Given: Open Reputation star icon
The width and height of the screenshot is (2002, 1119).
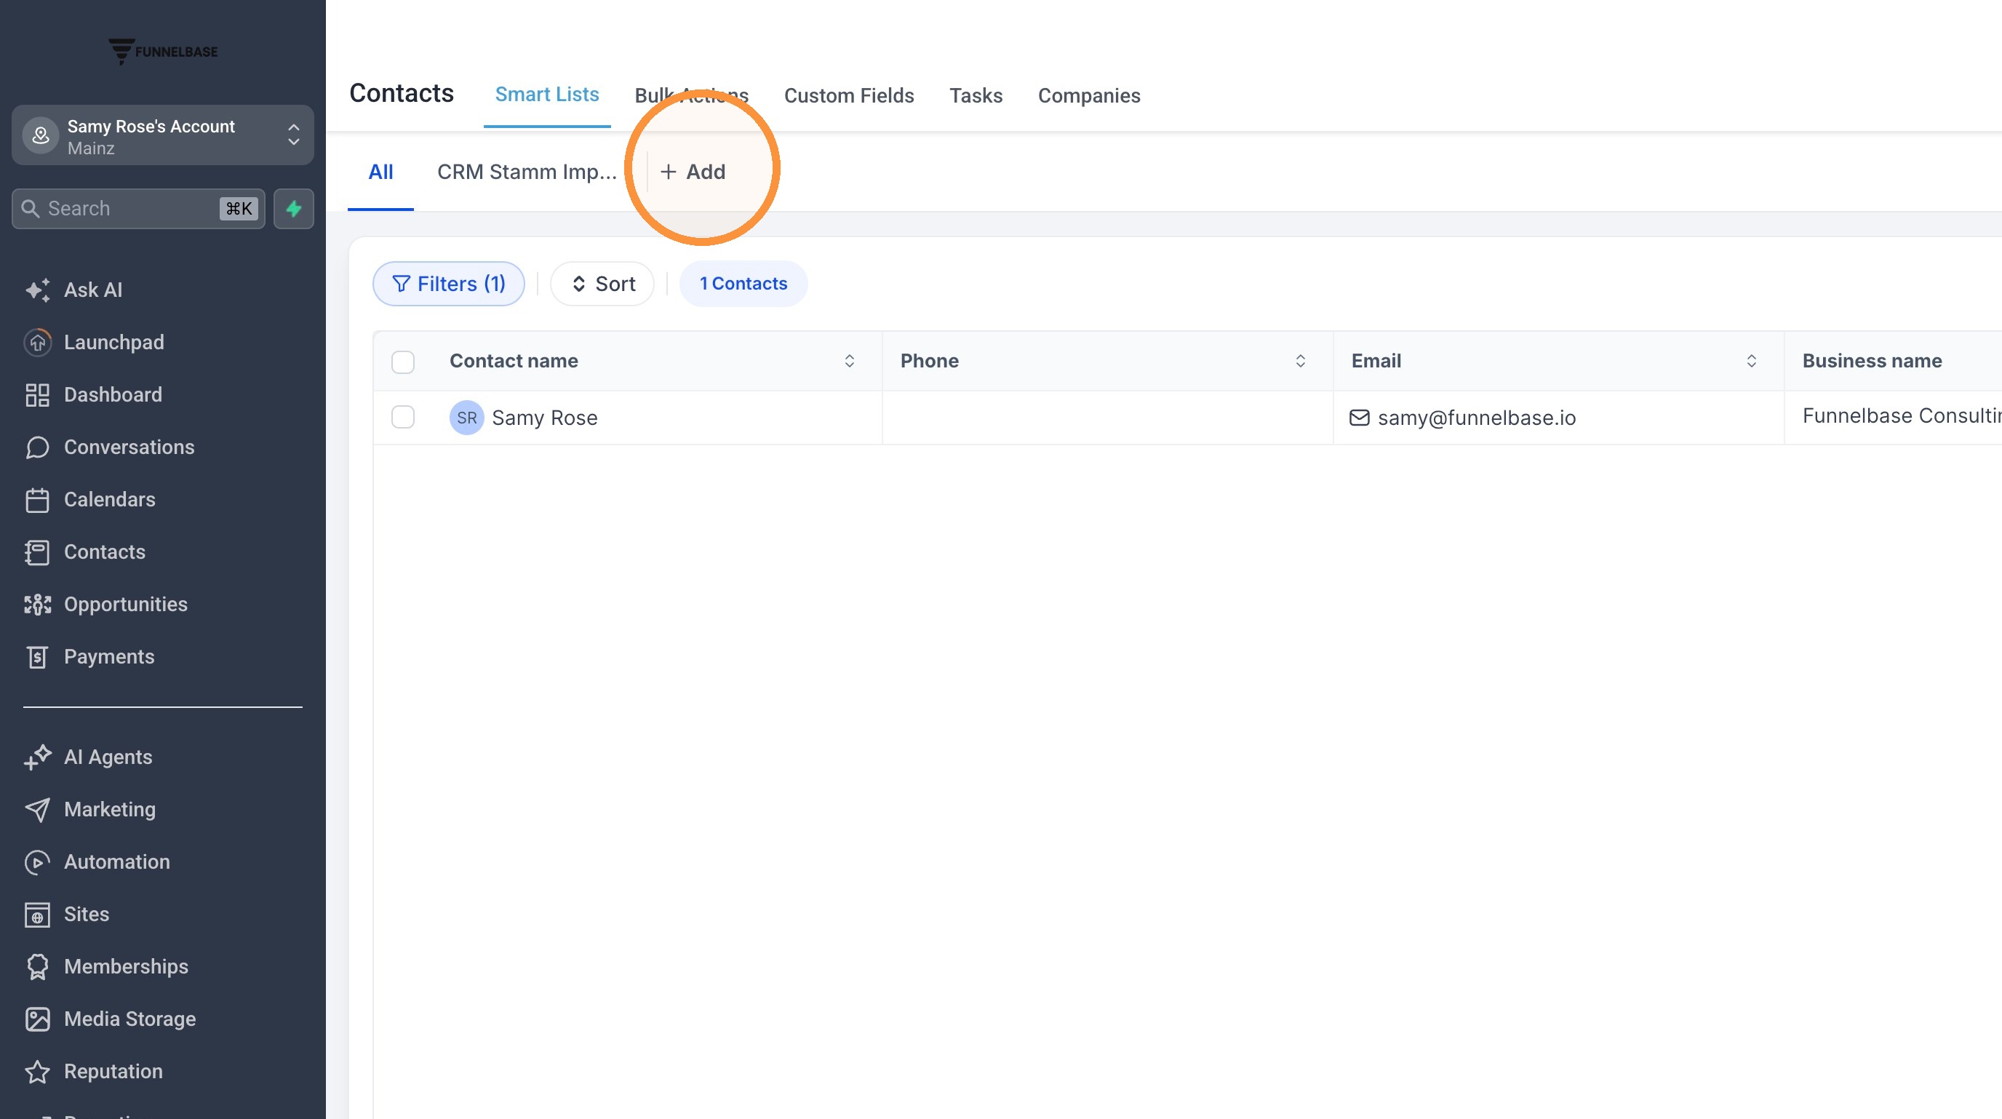Looking at the screenshot, I should pos(37,1072).
